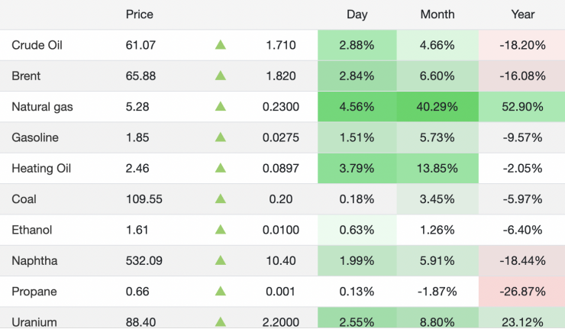This screenshot has width=565, height=329.
Task: Open the Uranium commodity link
Action: (34, 323)
